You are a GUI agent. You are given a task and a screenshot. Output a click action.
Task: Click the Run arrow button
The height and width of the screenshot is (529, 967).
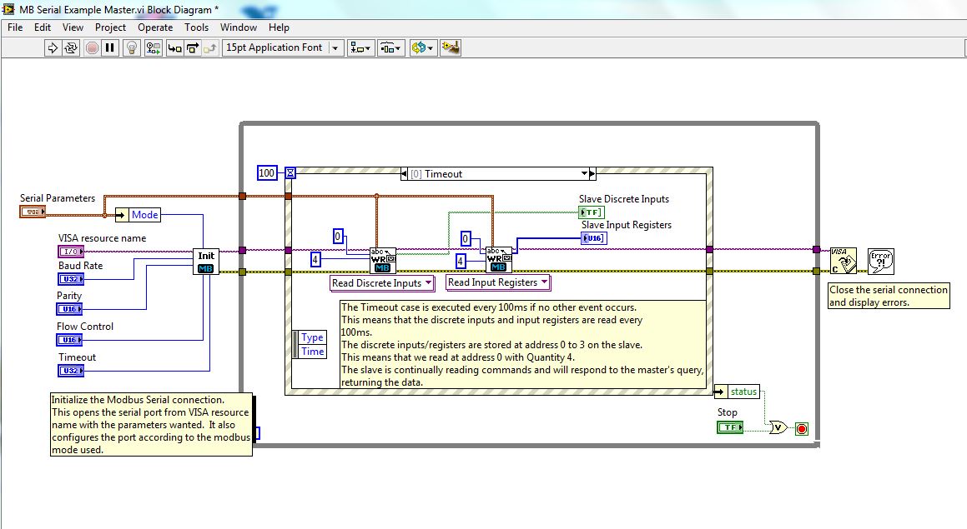point(52,48)
